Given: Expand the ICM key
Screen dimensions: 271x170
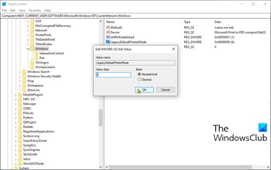Looking at the screenshot, I should (x=28, y=21).
